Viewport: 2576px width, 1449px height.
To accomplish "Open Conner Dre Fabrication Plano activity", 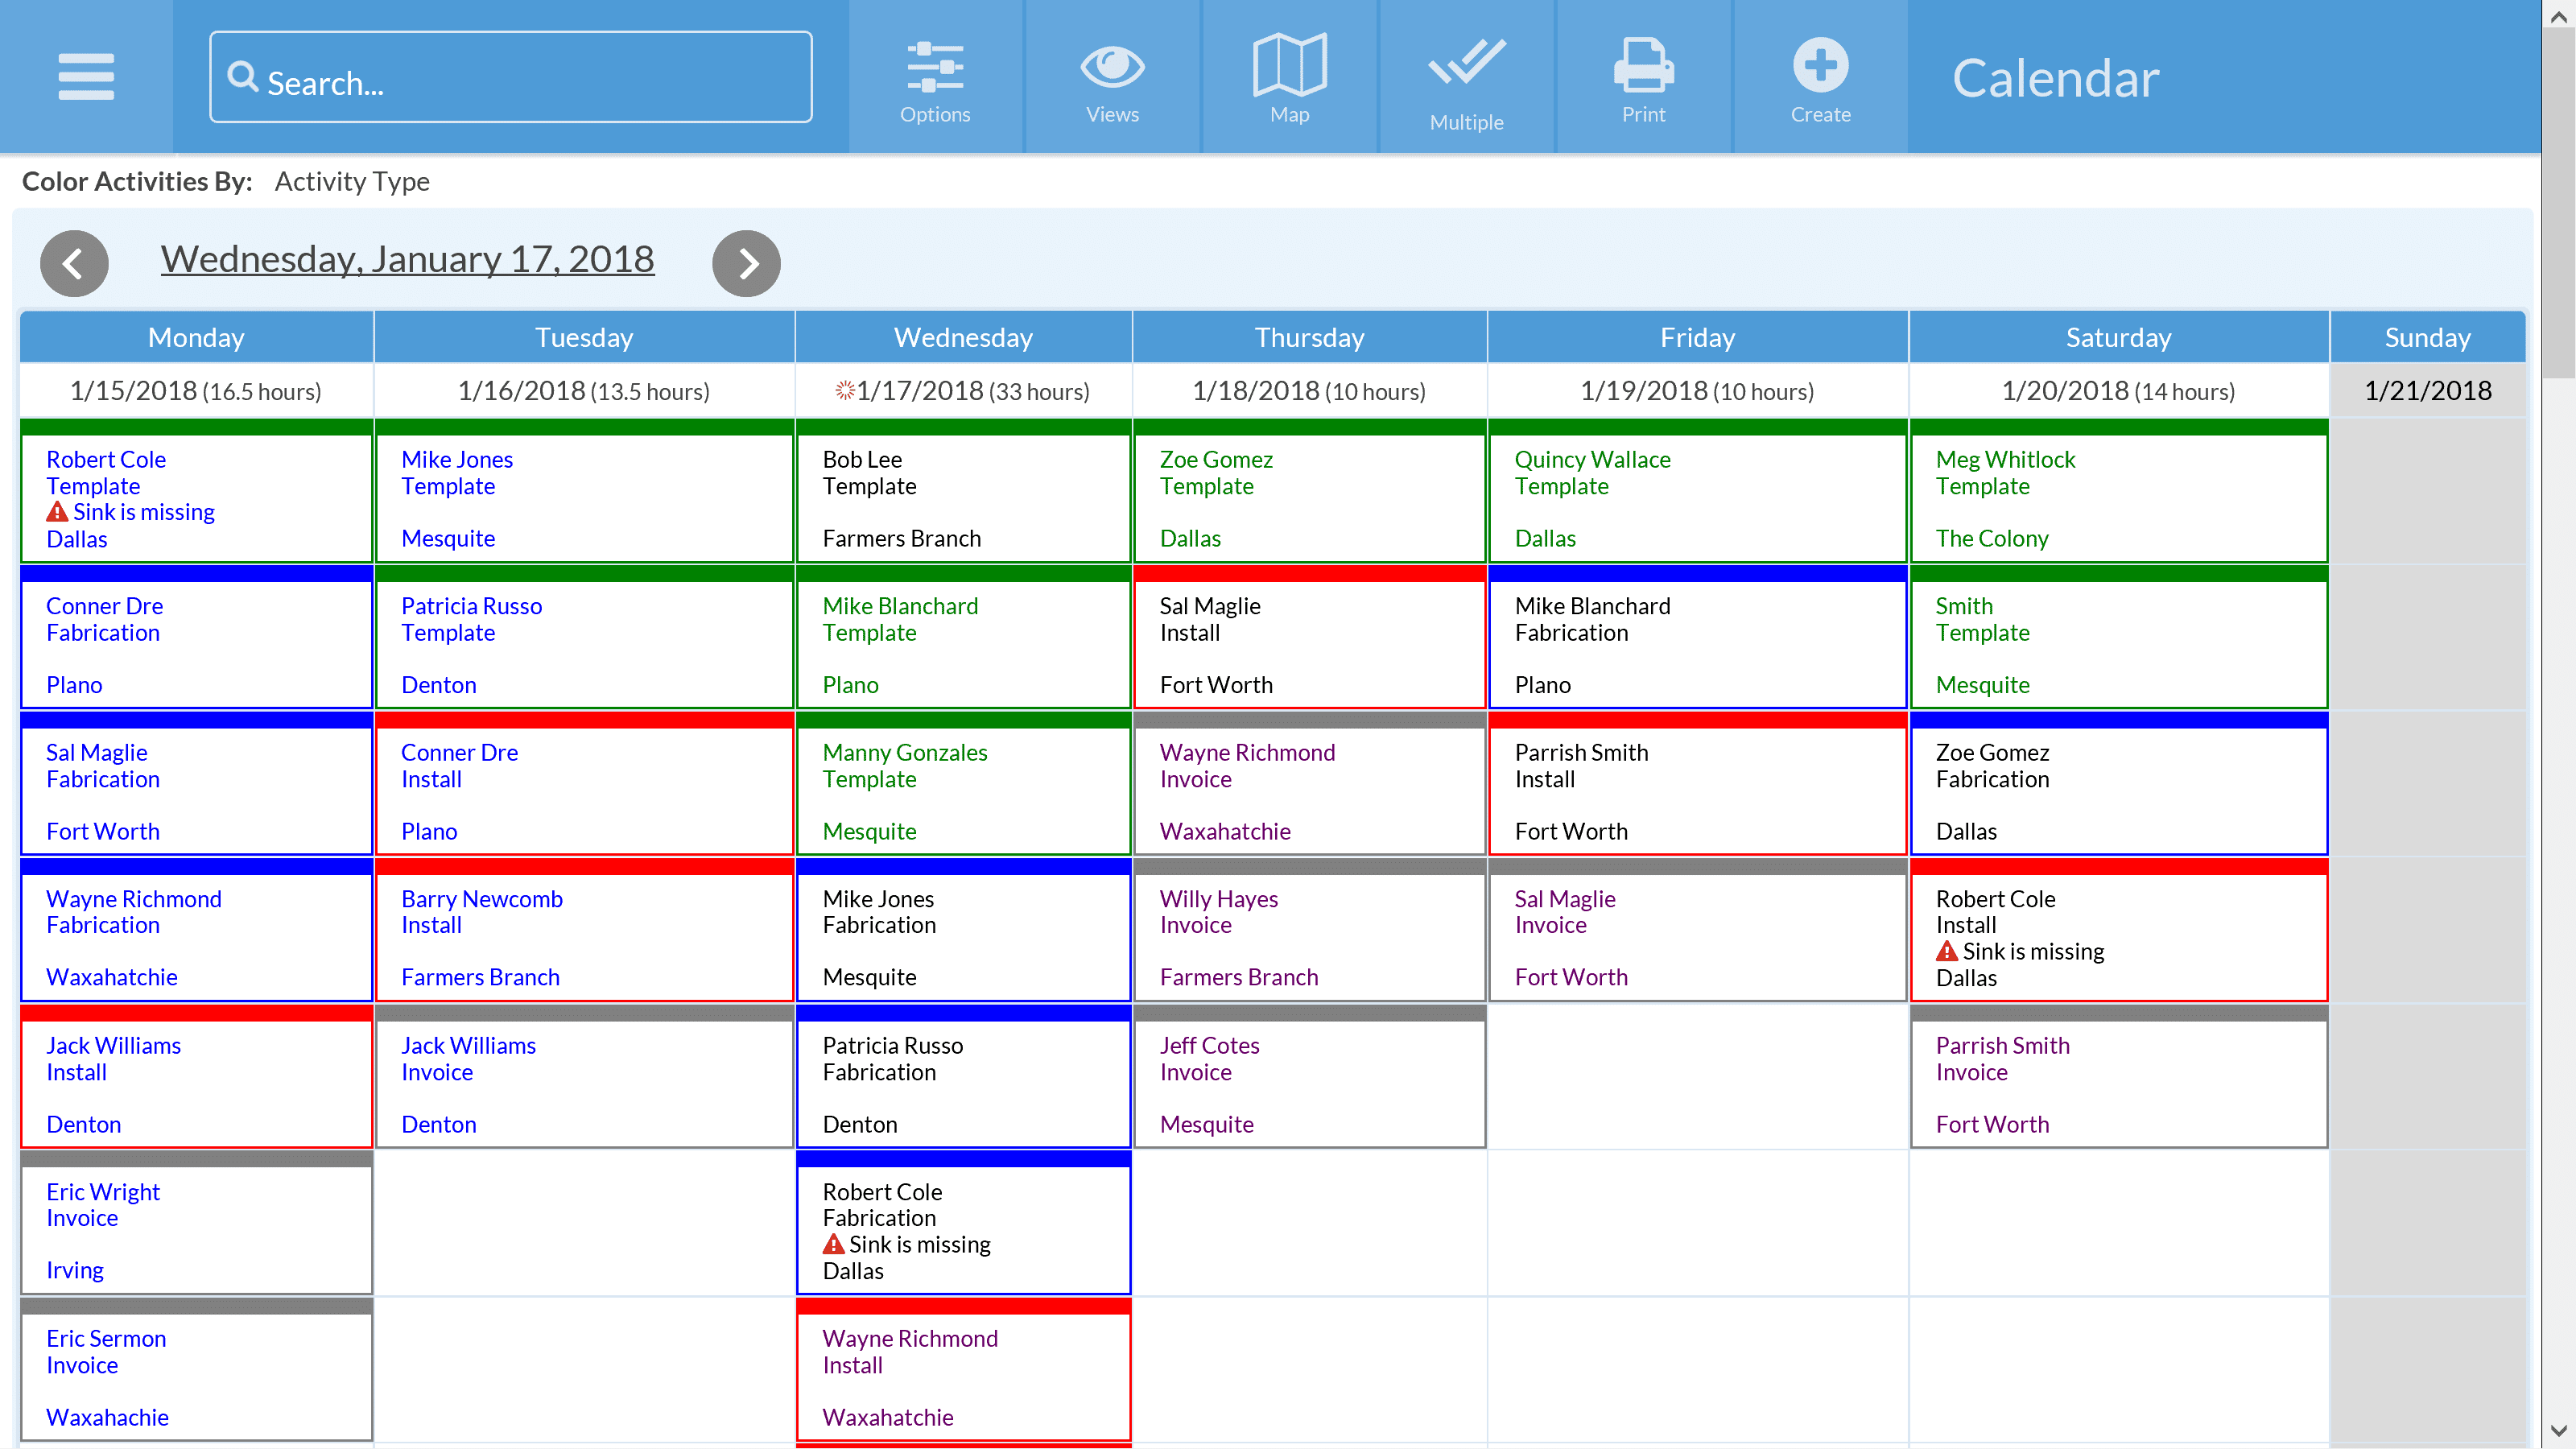I will [196, 637].
